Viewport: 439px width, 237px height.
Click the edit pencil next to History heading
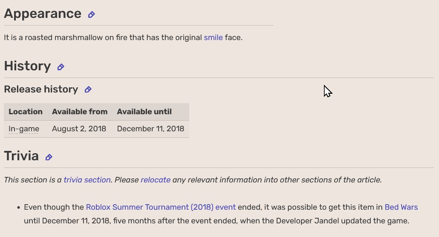coord(61,67)
